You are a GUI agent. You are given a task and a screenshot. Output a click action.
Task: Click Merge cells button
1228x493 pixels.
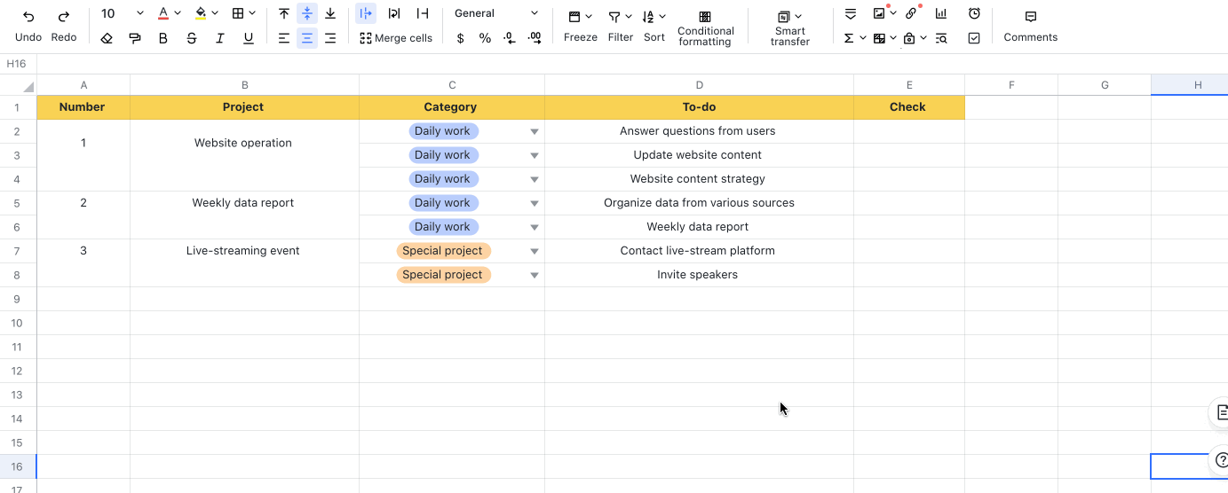396,38
